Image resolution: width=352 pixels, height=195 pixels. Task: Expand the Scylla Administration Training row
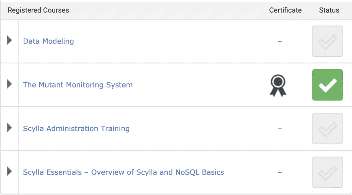(9, 128)
